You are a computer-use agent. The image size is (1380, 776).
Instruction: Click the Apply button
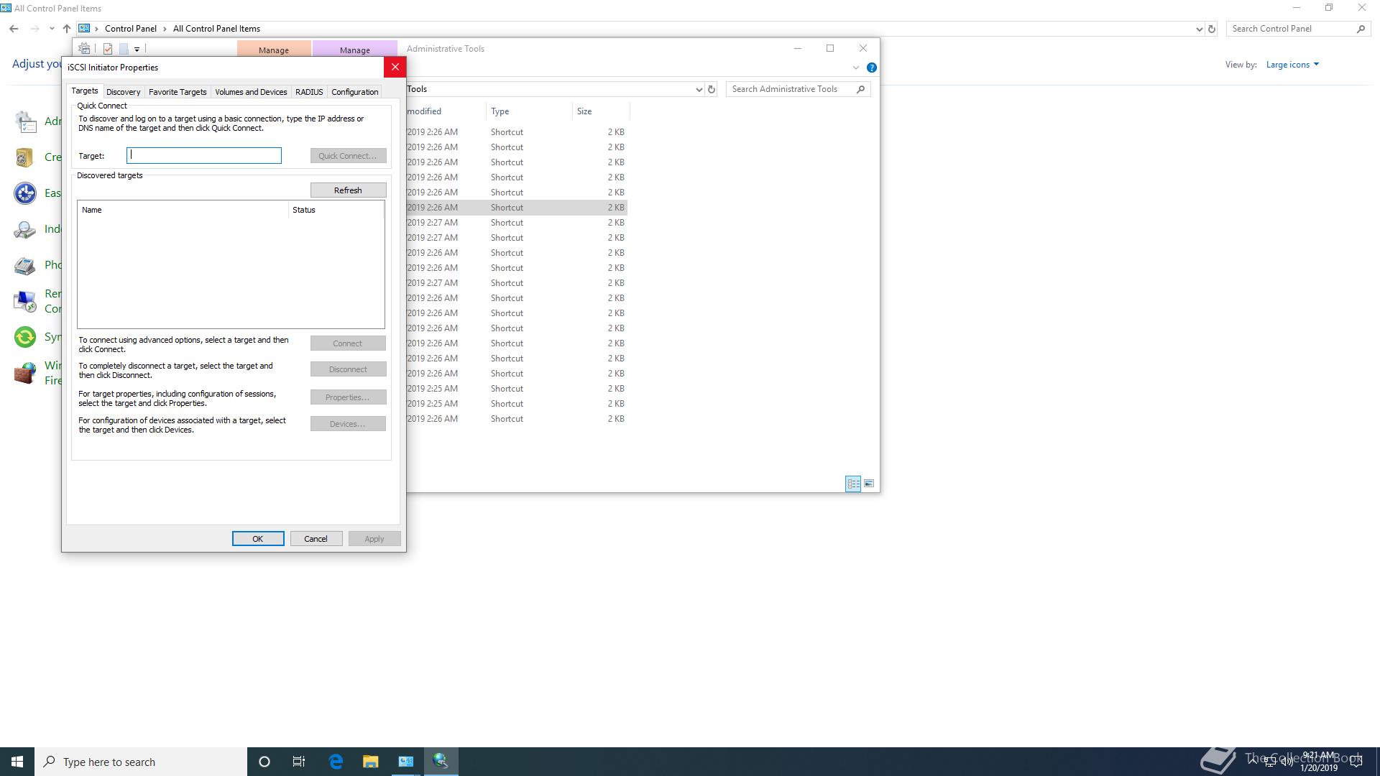point(374,539)
